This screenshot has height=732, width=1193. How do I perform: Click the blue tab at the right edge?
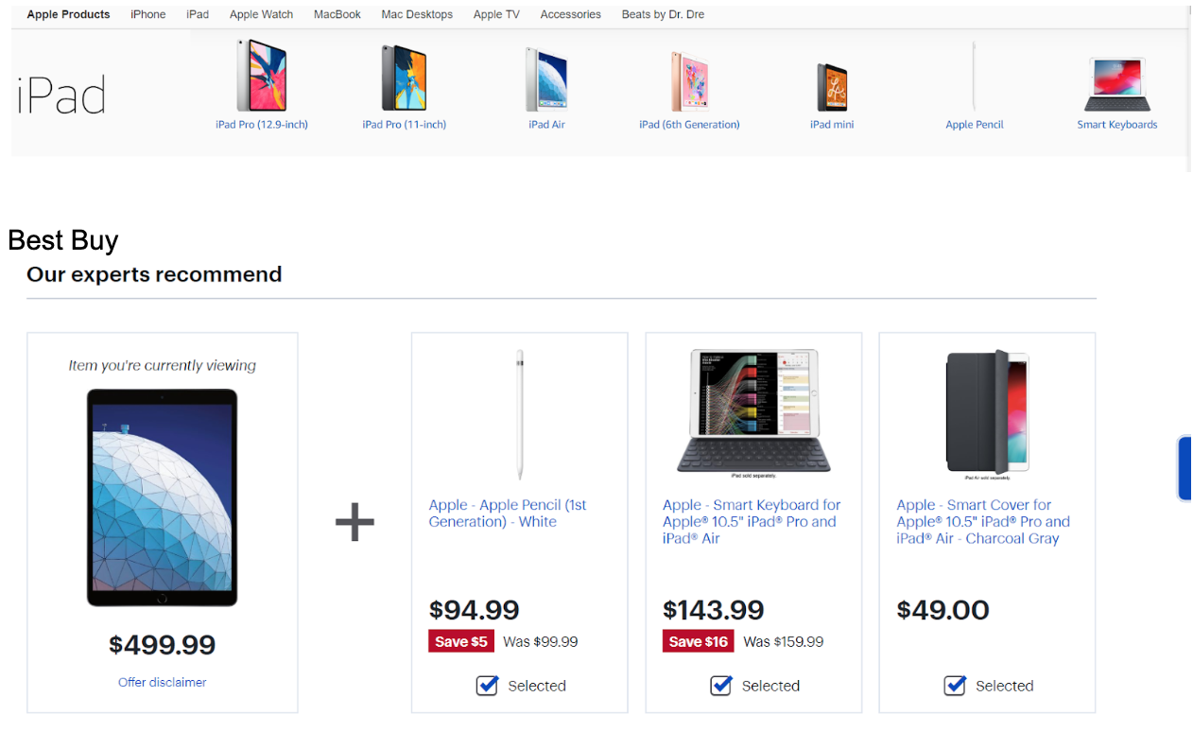(x=1184, y=468)
